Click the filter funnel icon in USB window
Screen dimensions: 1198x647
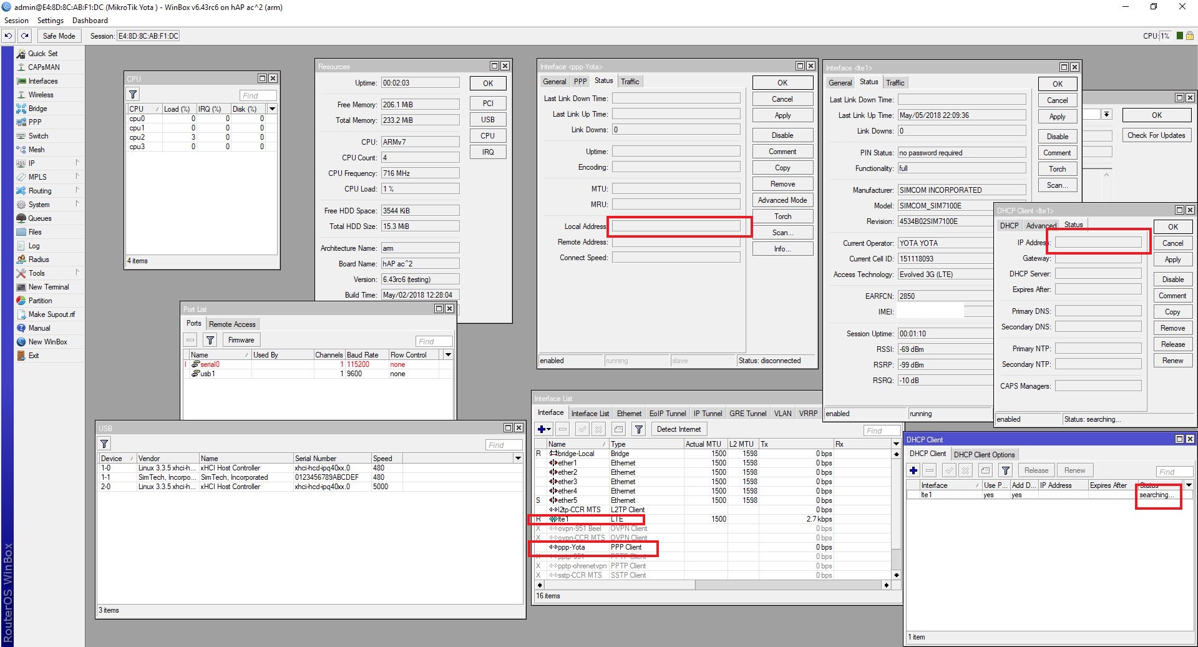[104, 444]
